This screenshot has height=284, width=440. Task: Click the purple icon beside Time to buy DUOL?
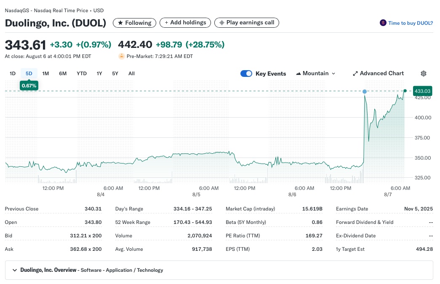point(383,23)
